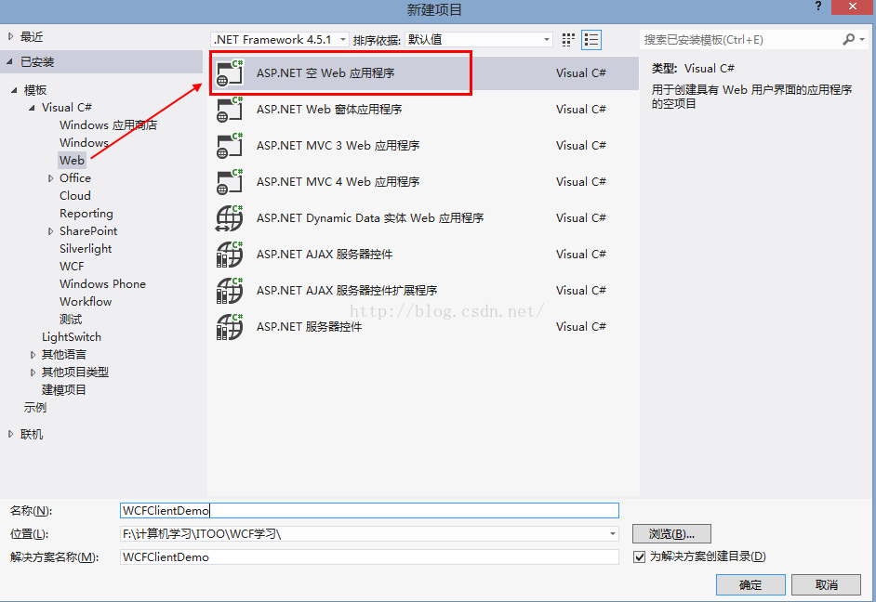Click the 确定 button
Image resolution: width=876 pixels, height=602 pixels.
click(750, 584)
